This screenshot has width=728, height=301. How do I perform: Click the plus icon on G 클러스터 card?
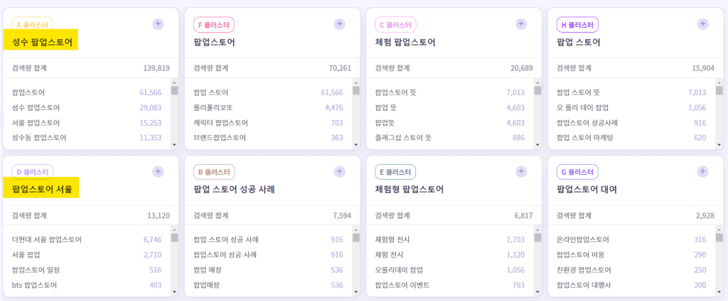point(702,172)
